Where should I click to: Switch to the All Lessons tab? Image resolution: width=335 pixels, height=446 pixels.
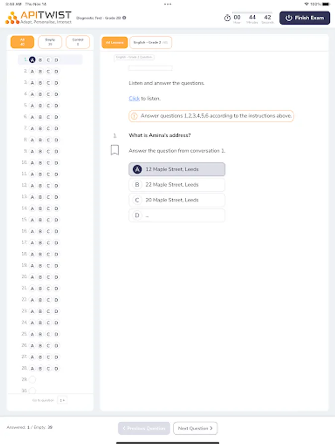114,42
